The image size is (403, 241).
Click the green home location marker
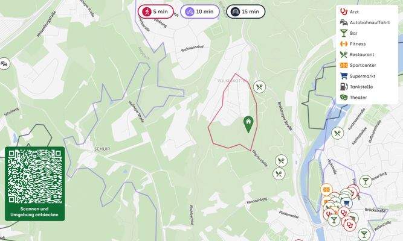[248, 124]
